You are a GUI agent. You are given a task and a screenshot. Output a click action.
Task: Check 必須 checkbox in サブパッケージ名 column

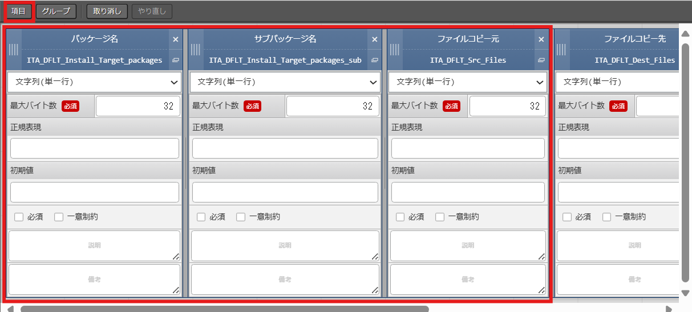(x=201, y=217)
